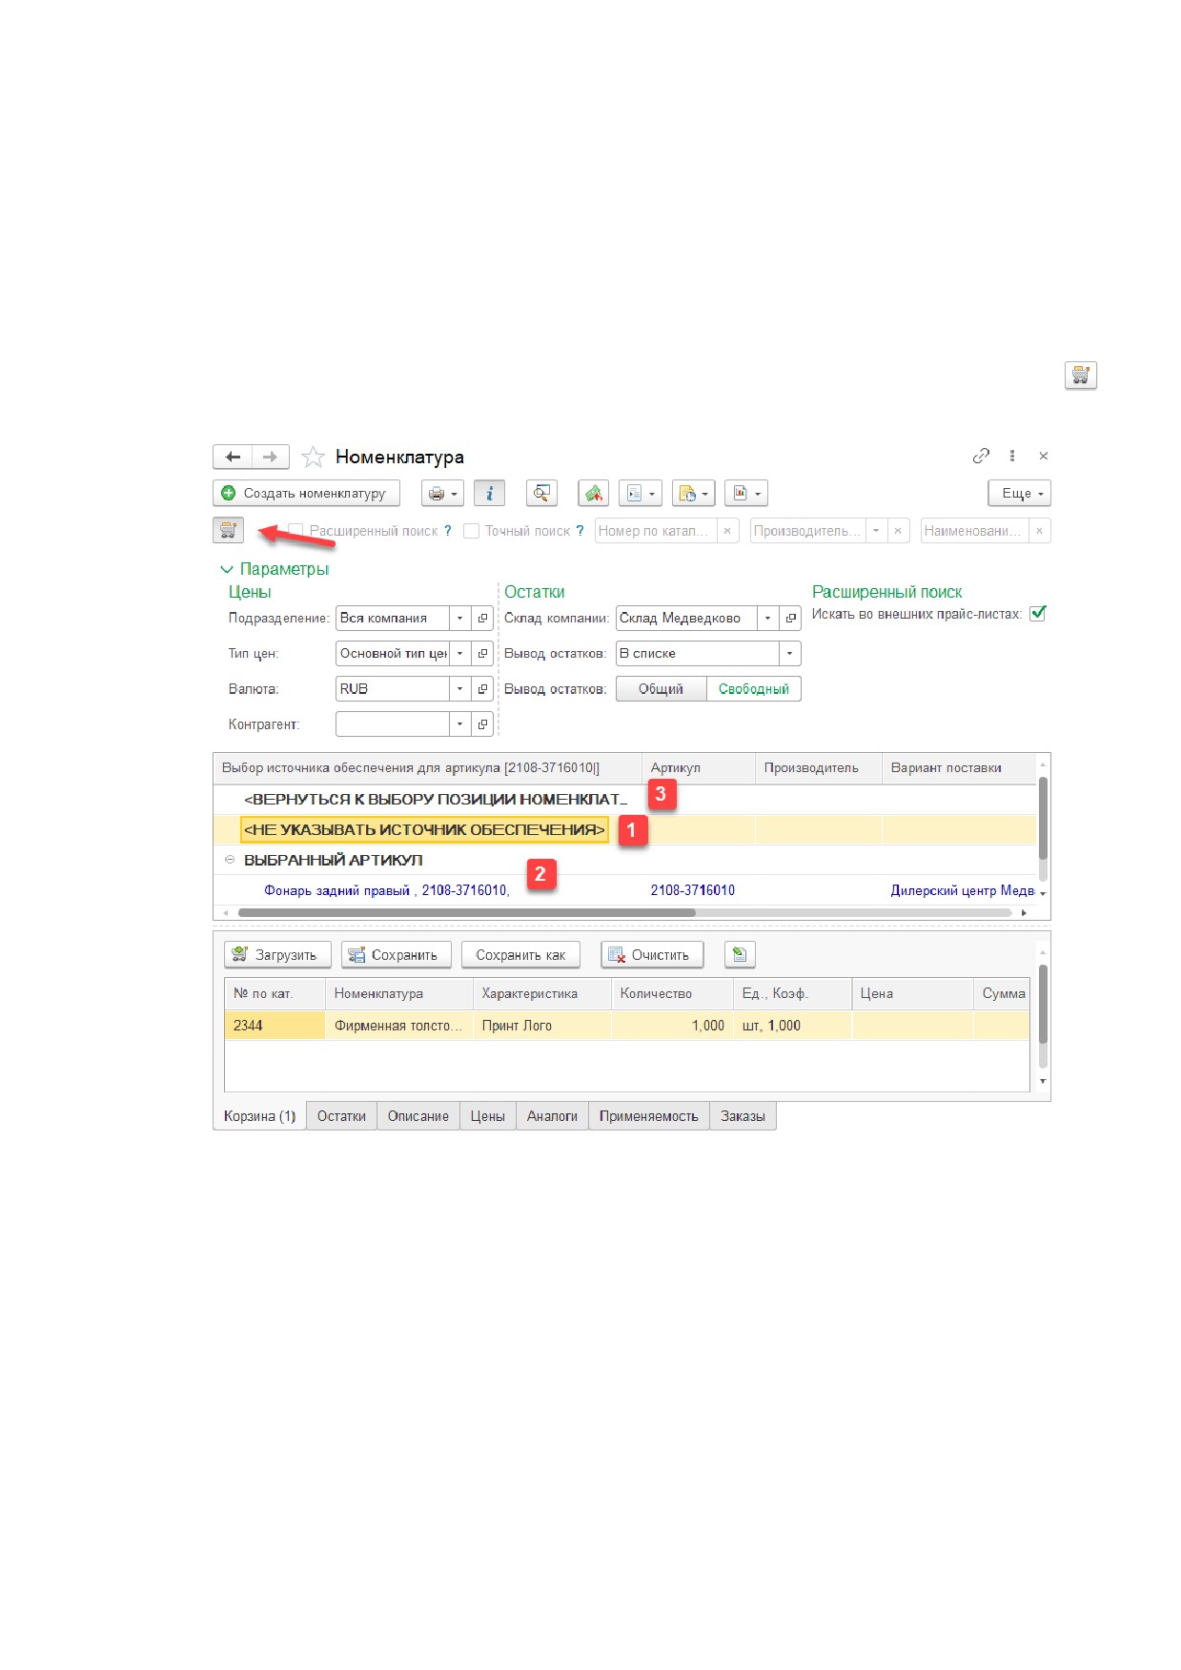Select Фонарь задний правый 2108-3716010 row

[x=624, y=890]
